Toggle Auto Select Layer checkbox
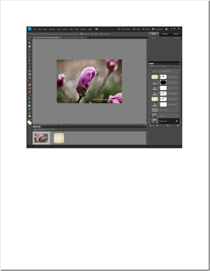The height and width of the screenshot is (271, 210). [30, 34]
